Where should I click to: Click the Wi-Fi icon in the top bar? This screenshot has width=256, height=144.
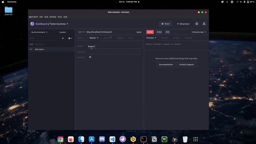238,2
